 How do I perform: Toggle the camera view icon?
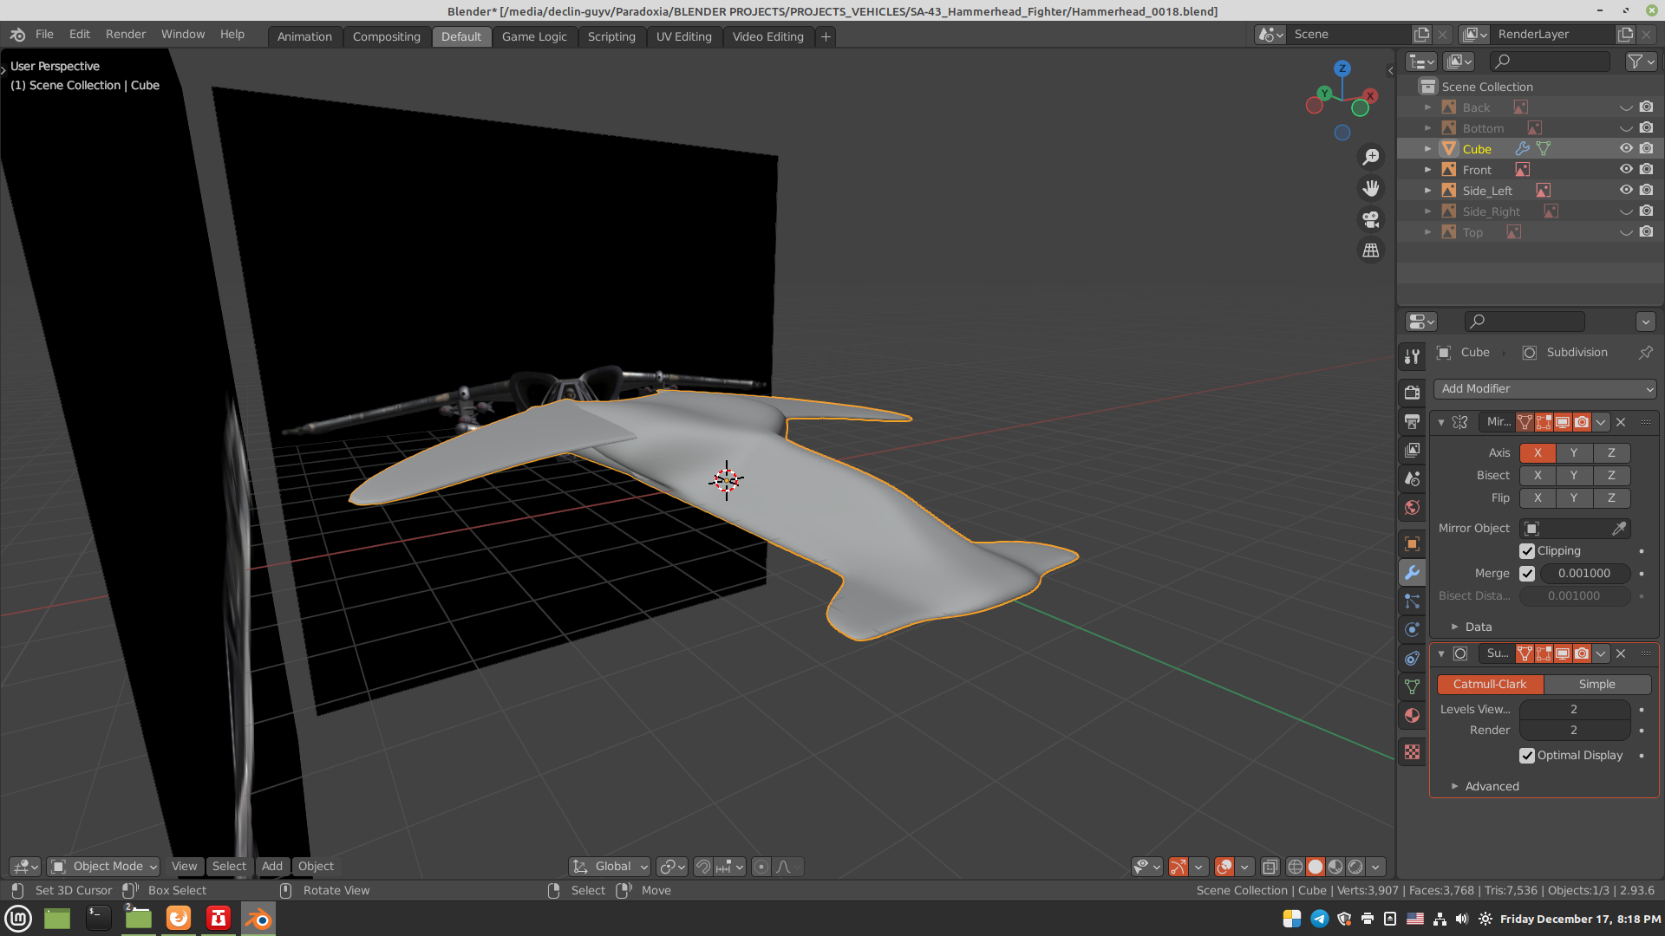coord(1371,219)
